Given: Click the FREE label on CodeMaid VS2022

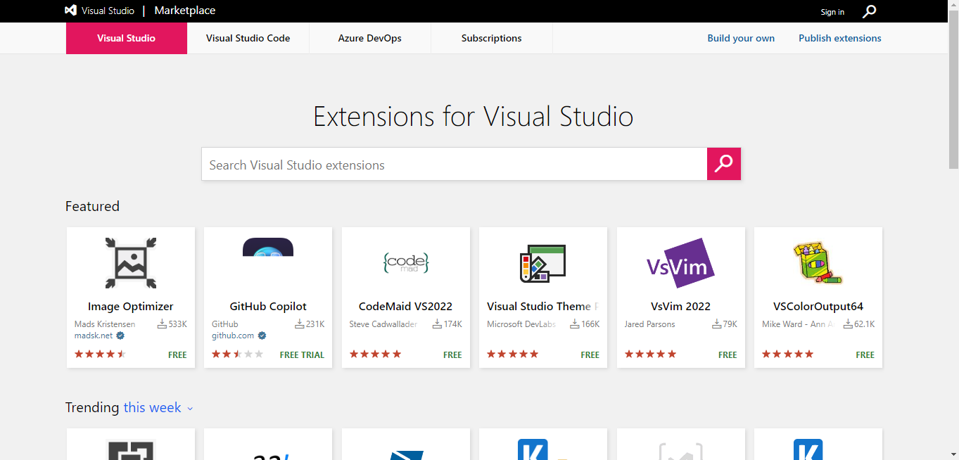Looking at the screenshot, I should pos(452,355).
